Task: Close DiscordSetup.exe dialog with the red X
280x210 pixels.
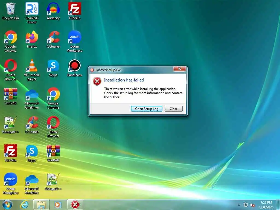Action: point(179,69)
